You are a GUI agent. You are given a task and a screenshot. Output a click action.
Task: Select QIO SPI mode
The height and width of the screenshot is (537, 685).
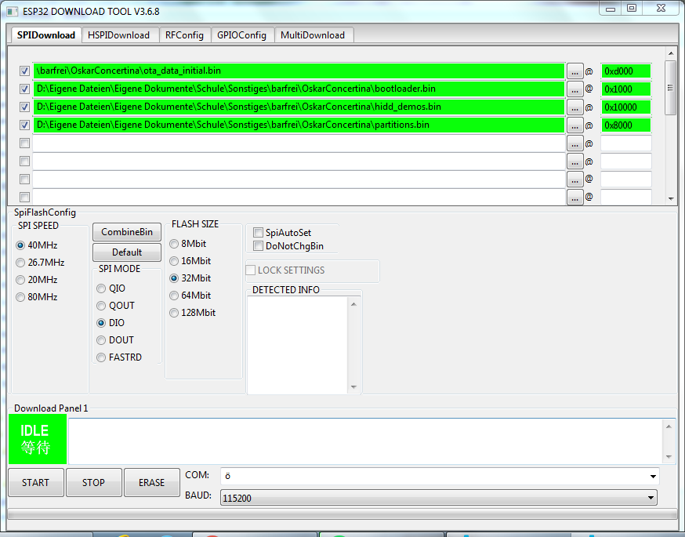click(101, 288)
